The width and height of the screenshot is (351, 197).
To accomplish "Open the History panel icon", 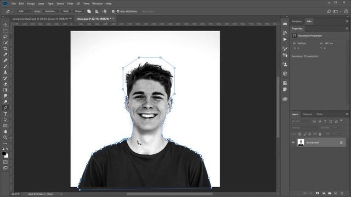I will (x=285, y=33).
